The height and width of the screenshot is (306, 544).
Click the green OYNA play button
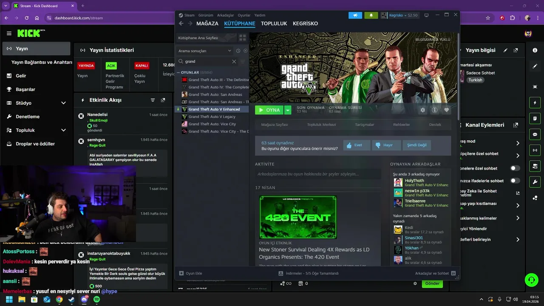point(269,110)
